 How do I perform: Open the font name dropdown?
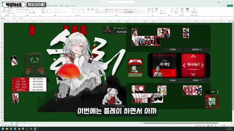tap(31, 9)
